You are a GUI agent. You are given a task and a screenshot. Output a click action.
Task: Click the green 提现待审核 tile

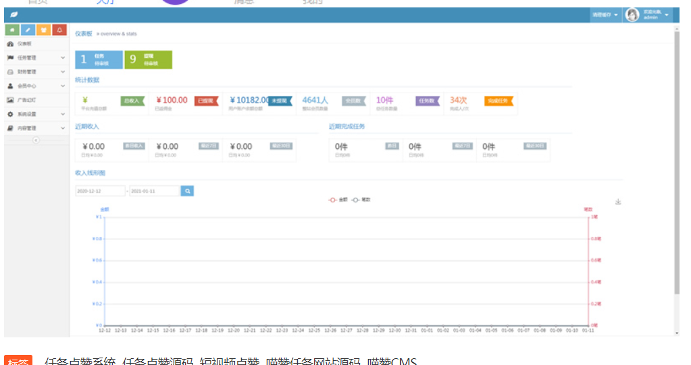click(x=148, y=59)
